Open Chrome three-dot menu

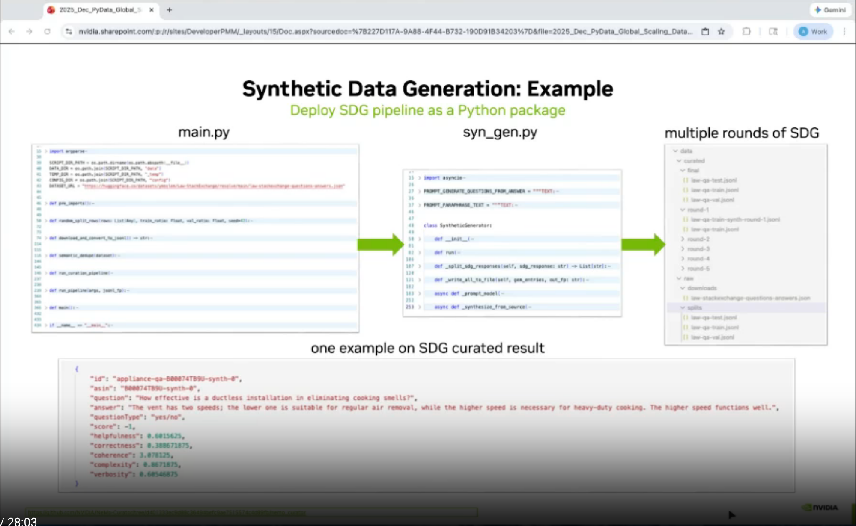[844, 31]
